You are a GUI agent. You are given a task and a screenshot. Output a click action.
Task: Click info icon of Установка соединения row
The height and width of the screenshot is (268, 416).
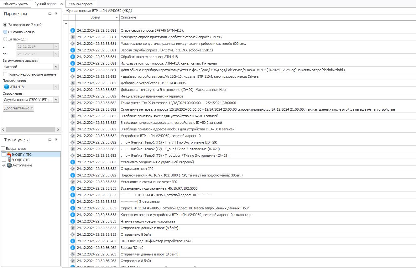[73, 162]
